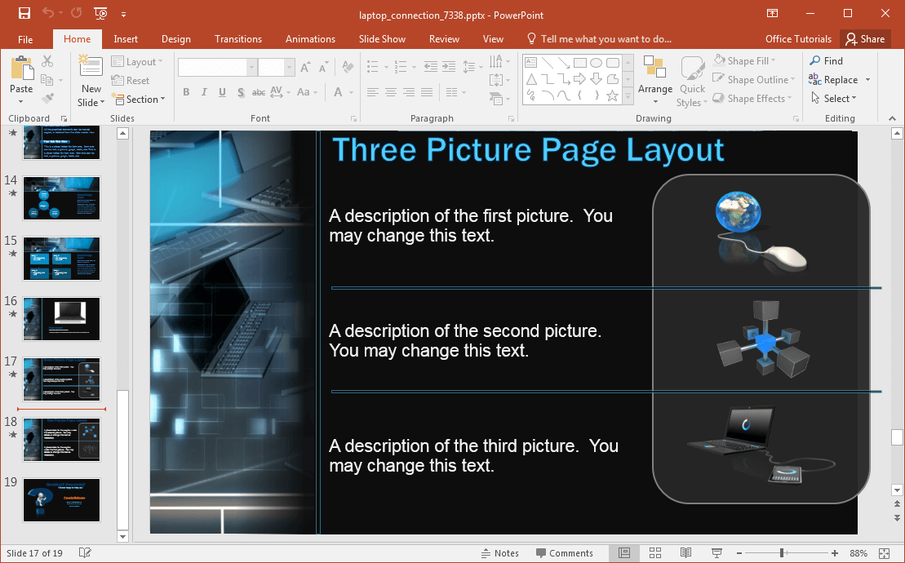Click the Share button
The height and width of the screenshot is (563, 905).
[x=865, y=39]
